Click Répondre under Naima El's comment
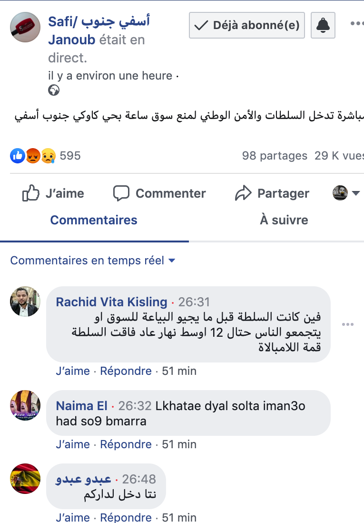Image resolution: width=364 pixels, height=523 pixels. click(126, 444)
